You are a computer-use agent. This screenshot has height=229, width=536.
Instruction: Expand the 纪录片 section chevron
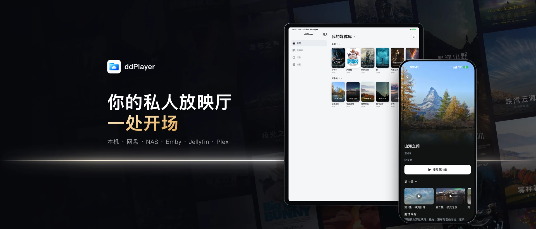tap(341, 78)
